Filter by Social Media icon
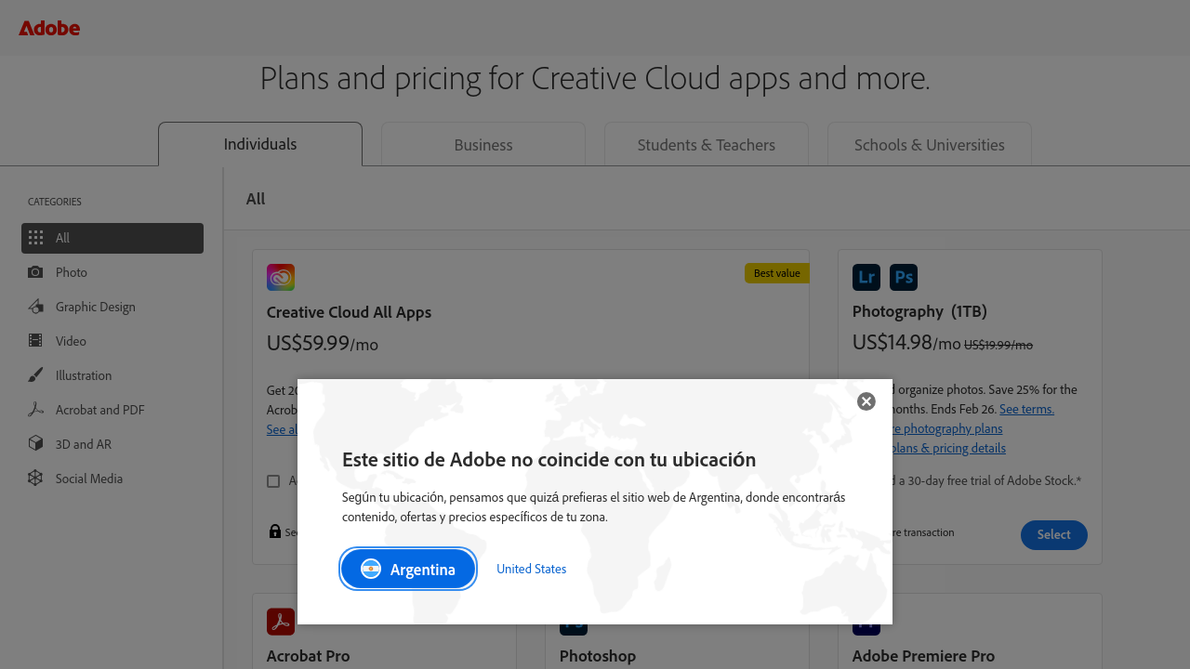 tap(35, 479)
